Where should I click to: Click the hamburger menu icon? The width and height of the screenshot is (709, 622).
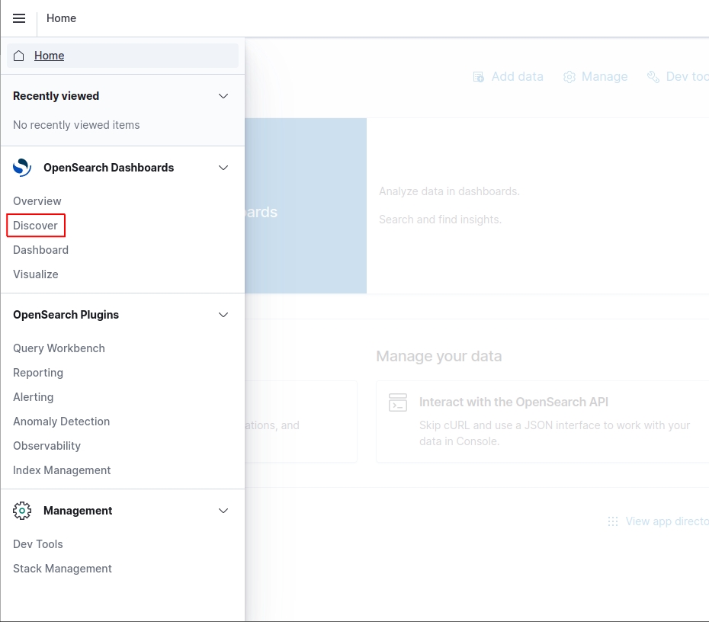(x=19, y=18)
